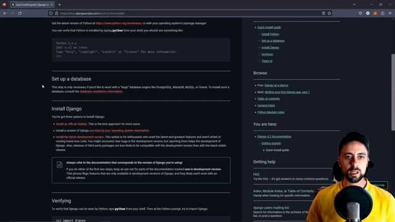This screenshot has height=222, width=395.
Task: Click the Getting help sidebar heading
Action: pyautogui.click(x=264, y=162)
